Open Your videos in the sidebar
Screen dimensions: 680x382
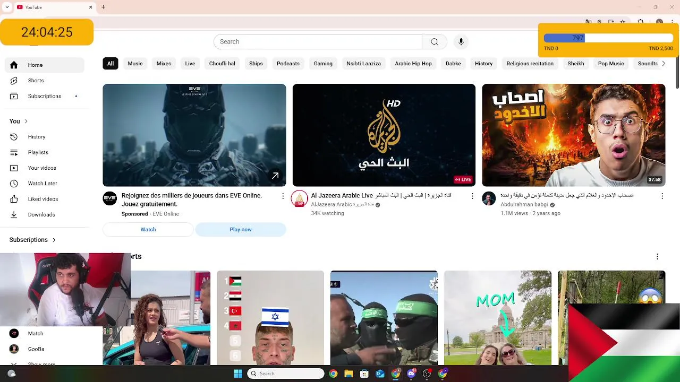[x=45, y=168]
